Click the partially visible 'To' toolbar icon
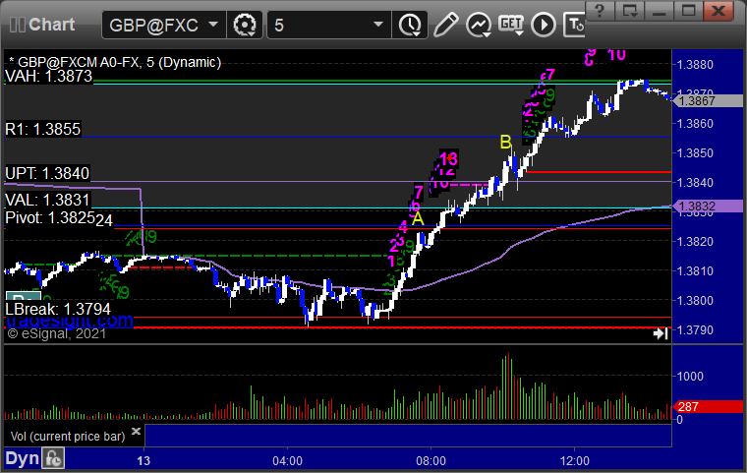747x473 pixels. pyautogui.click(x=575, y=25)
